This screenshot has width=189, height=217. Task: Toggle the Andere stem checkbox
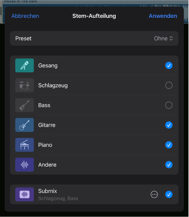pyautogui.click(x=169, y=165)
